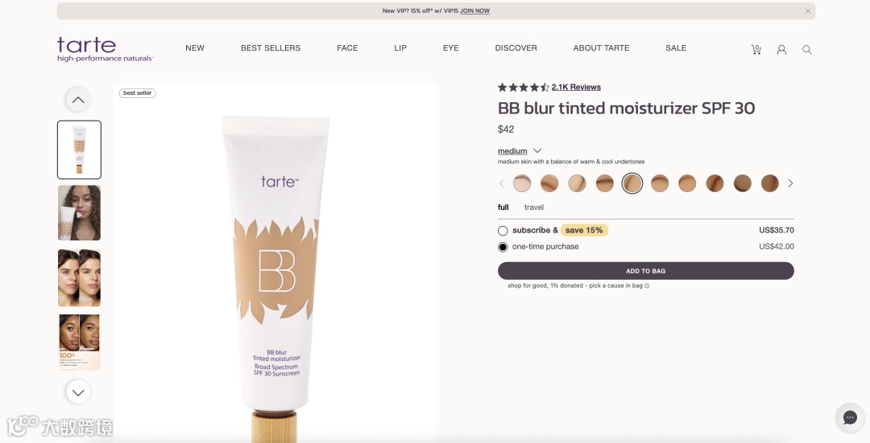
Task: Click JOIN NOW in the banner
Action: (474, 10)
